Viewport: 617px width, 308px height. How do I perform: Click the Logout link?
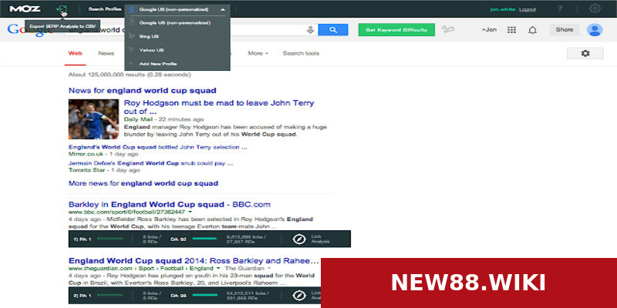pos(528,9)
